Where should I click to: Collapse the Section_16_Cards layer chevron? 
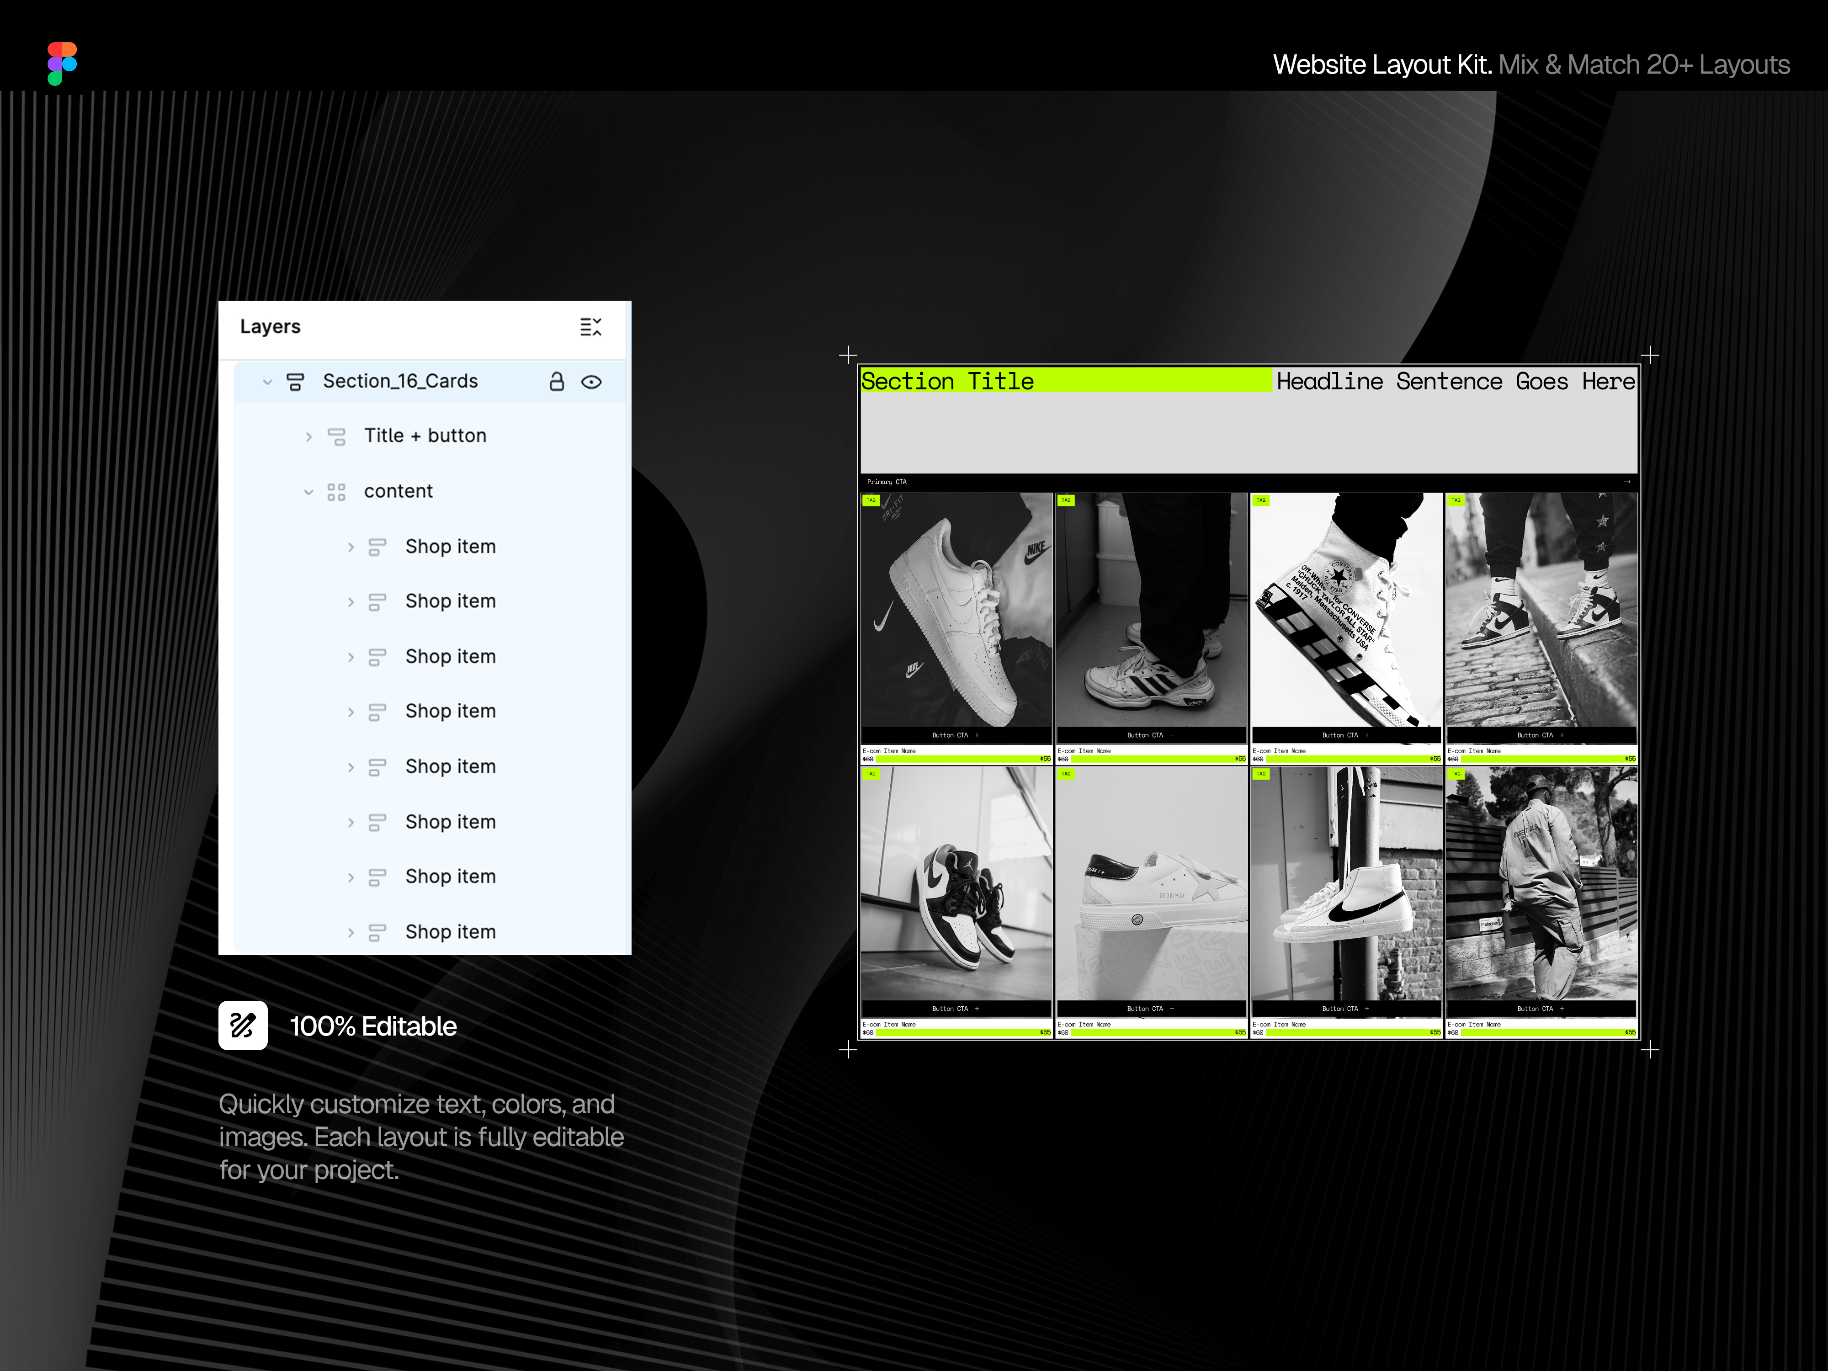click(267, 382)
